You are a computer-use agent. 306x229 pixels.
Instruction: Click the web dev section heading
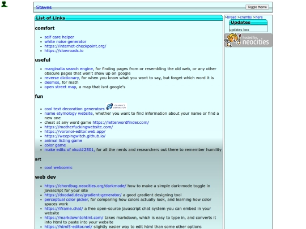pyautogui.click(x=45, y=177)
